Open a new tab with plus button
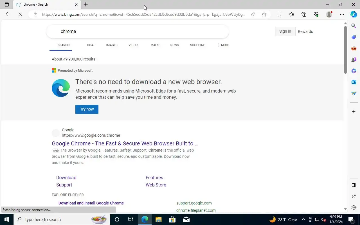The image size is (360, 225). point(86,4)
